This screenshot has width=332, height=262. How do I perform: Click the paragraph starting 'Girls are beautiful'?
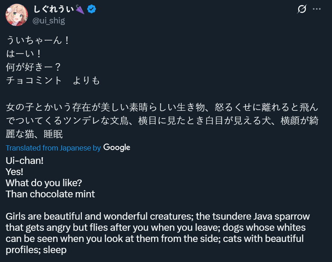tap(157, 227)
